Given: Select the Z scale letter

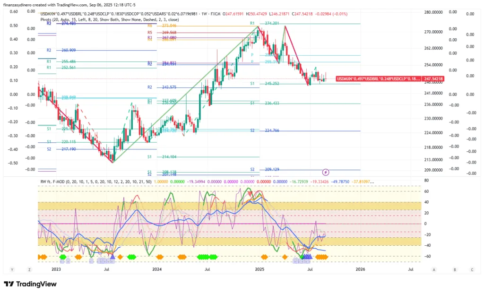Looking at the screenshot, I should point(29,269).
